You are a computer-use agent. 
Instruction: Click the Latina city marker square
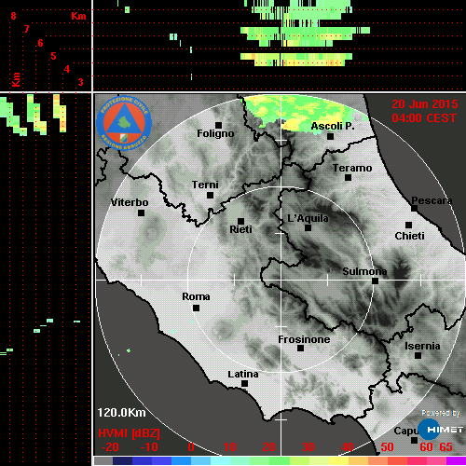point(244,384)
